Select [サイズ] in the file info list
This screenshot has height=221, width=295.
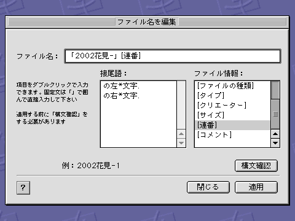click(232, 115)
